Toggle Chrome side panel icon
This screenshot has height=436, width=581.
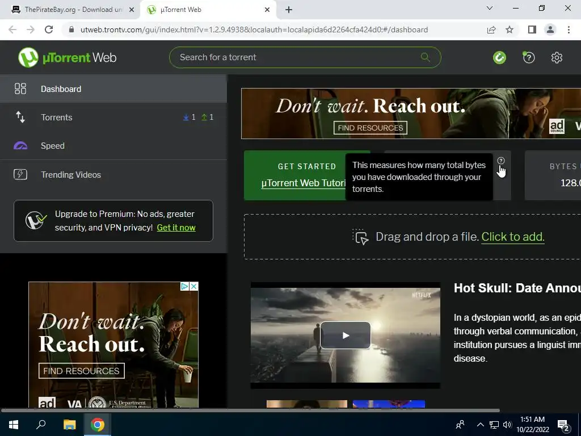coord(532,30)
